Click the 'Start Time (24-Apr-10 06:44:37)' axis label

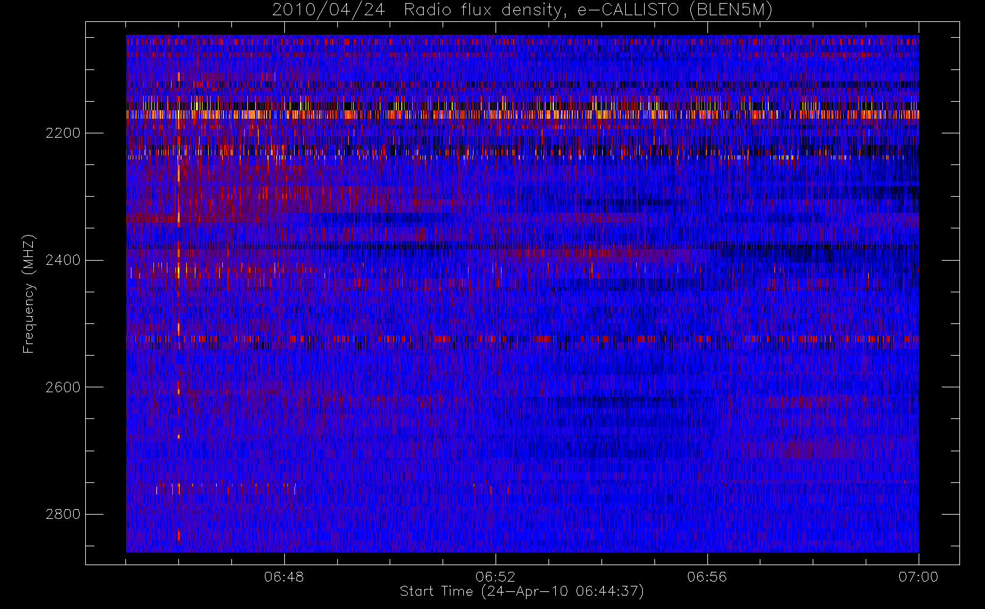pyautogui.click(x=522, y=591)
